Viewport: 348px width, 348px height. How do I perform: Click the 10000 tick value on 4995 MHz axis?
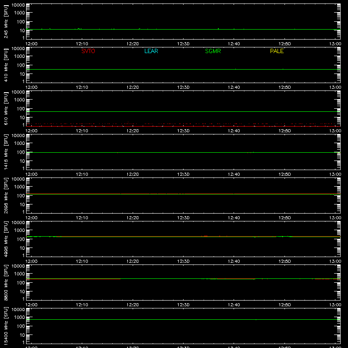point(18,223)
